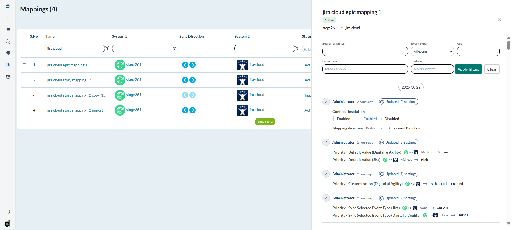Click the Digital.ai logo at sidebar bottom
This screenshot has width=515, height=230.
click(8, 223)
